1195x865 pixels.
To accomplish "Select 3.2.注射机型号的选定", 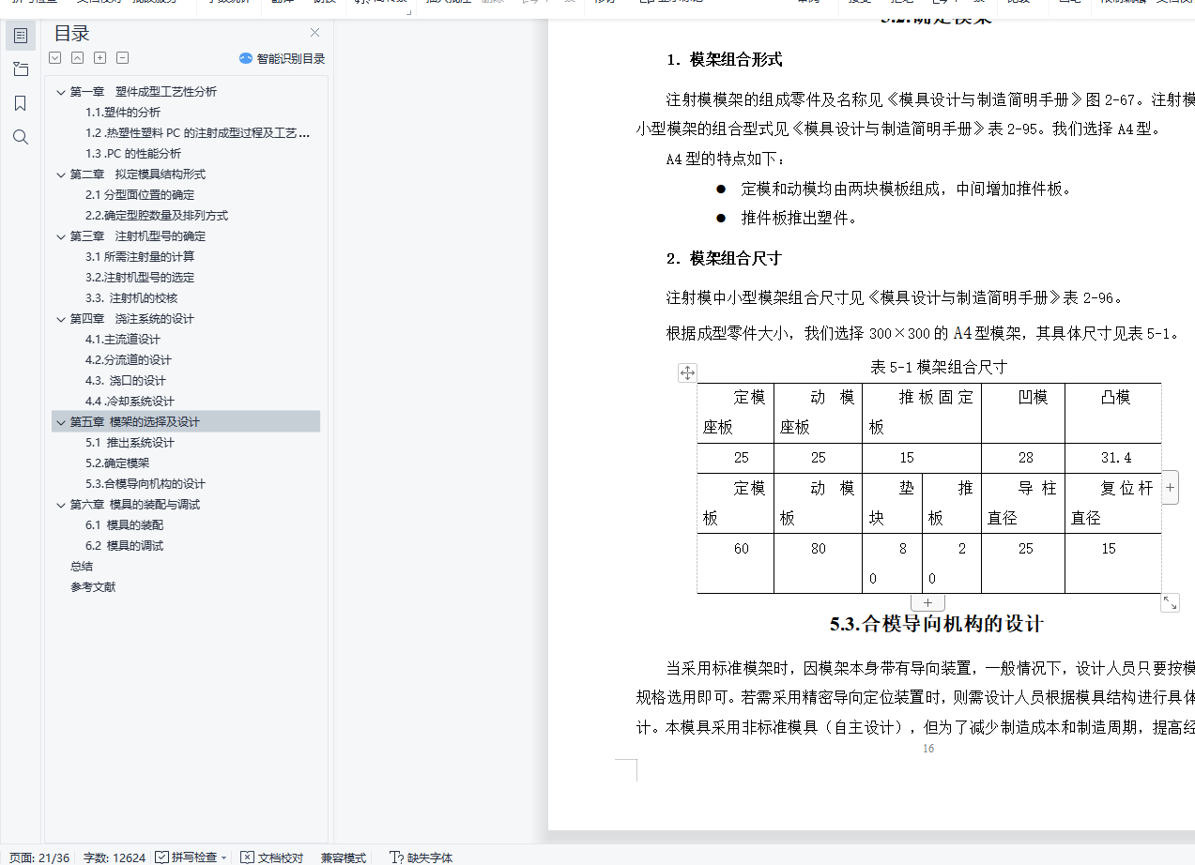I will [140, 277].
